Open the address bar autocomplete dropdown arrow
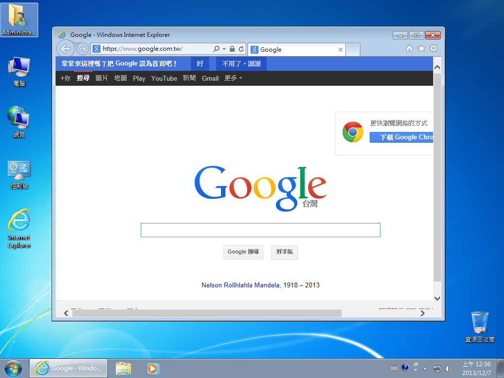The image size is (504, 378). pos(224,49)
